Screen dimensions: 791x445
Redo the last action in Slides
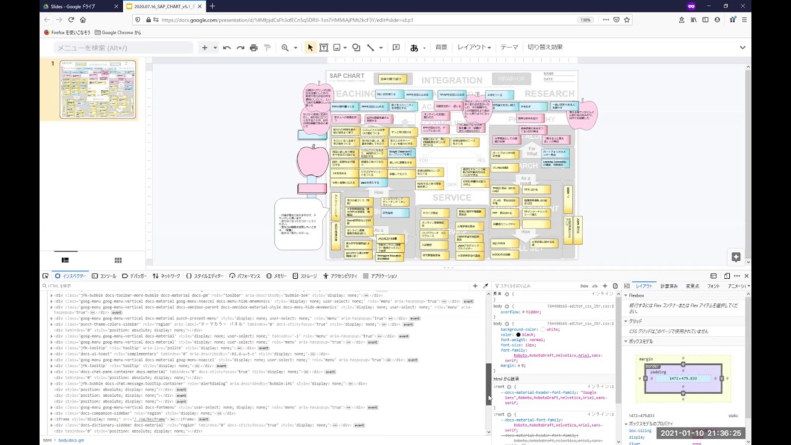pyautogui.click(x=240, y=48)
